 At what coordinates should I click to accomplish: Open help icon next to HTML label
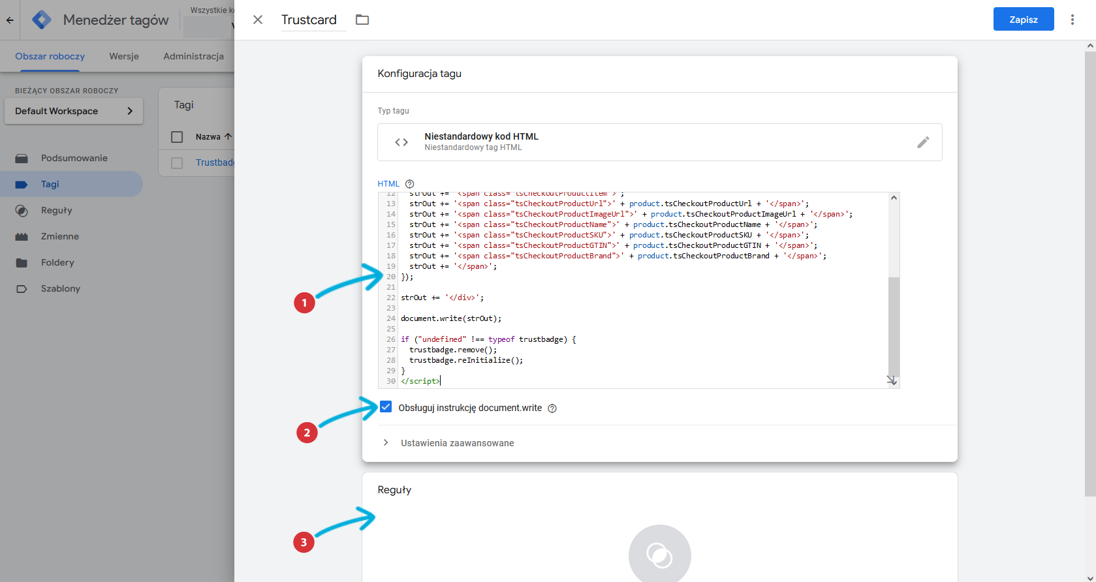(410, 184)
